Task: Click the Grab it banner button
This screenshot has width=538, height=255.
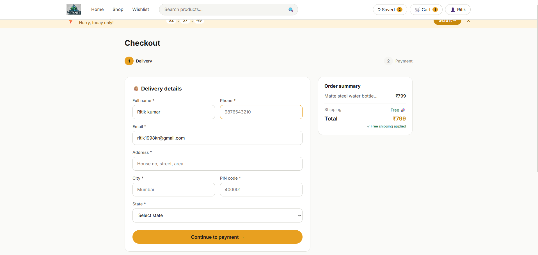Action: point(447,21)
